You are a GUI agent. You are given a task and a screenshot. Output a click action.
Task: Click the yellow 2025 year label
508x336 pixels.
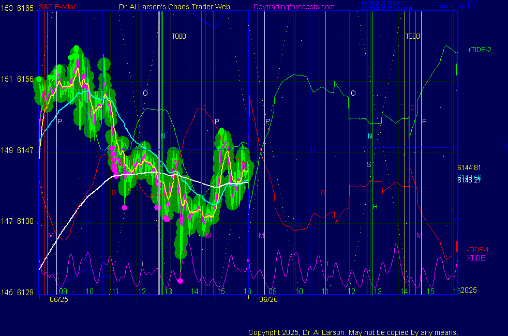pos(469,290)
